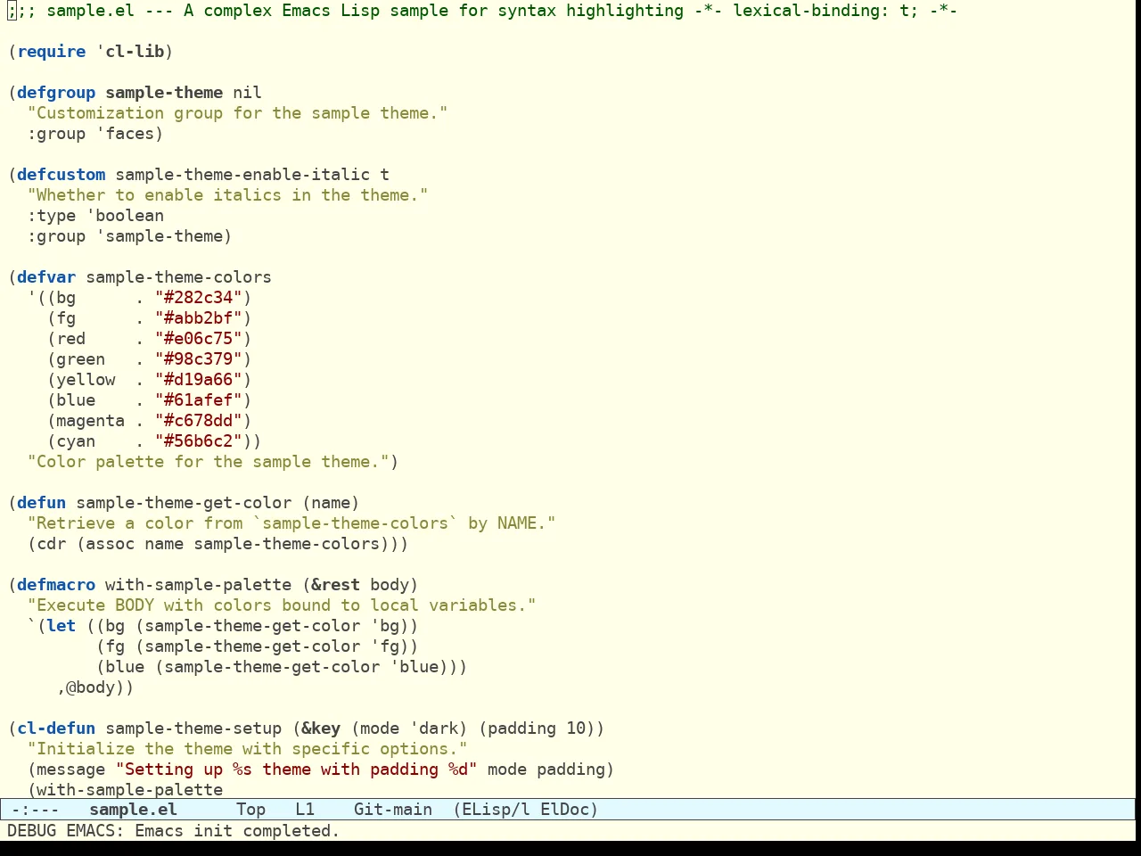1141x856 pixels.
Task: Click the "Setting up %s theme with padding %d" string
Action: tap(297, 770)
